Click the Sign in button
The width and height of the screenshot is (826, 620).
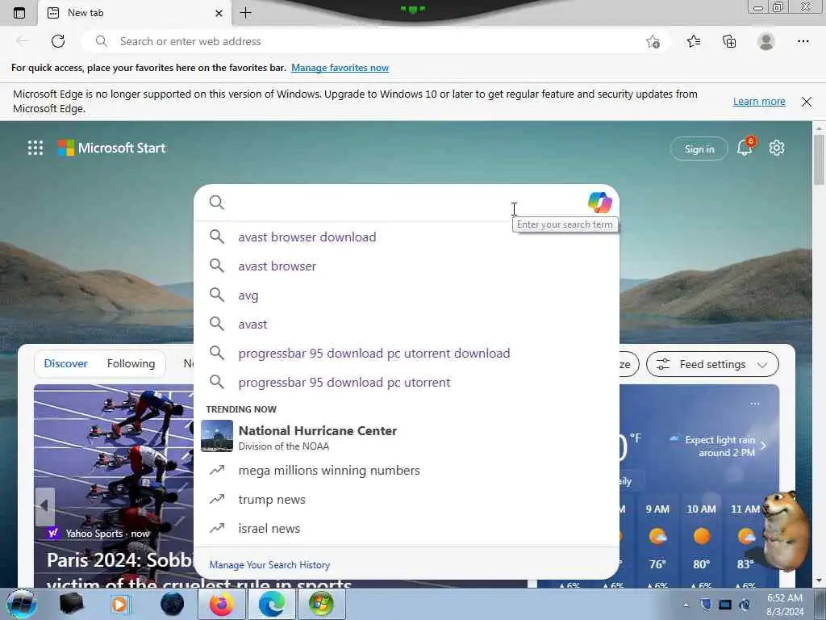699,149
